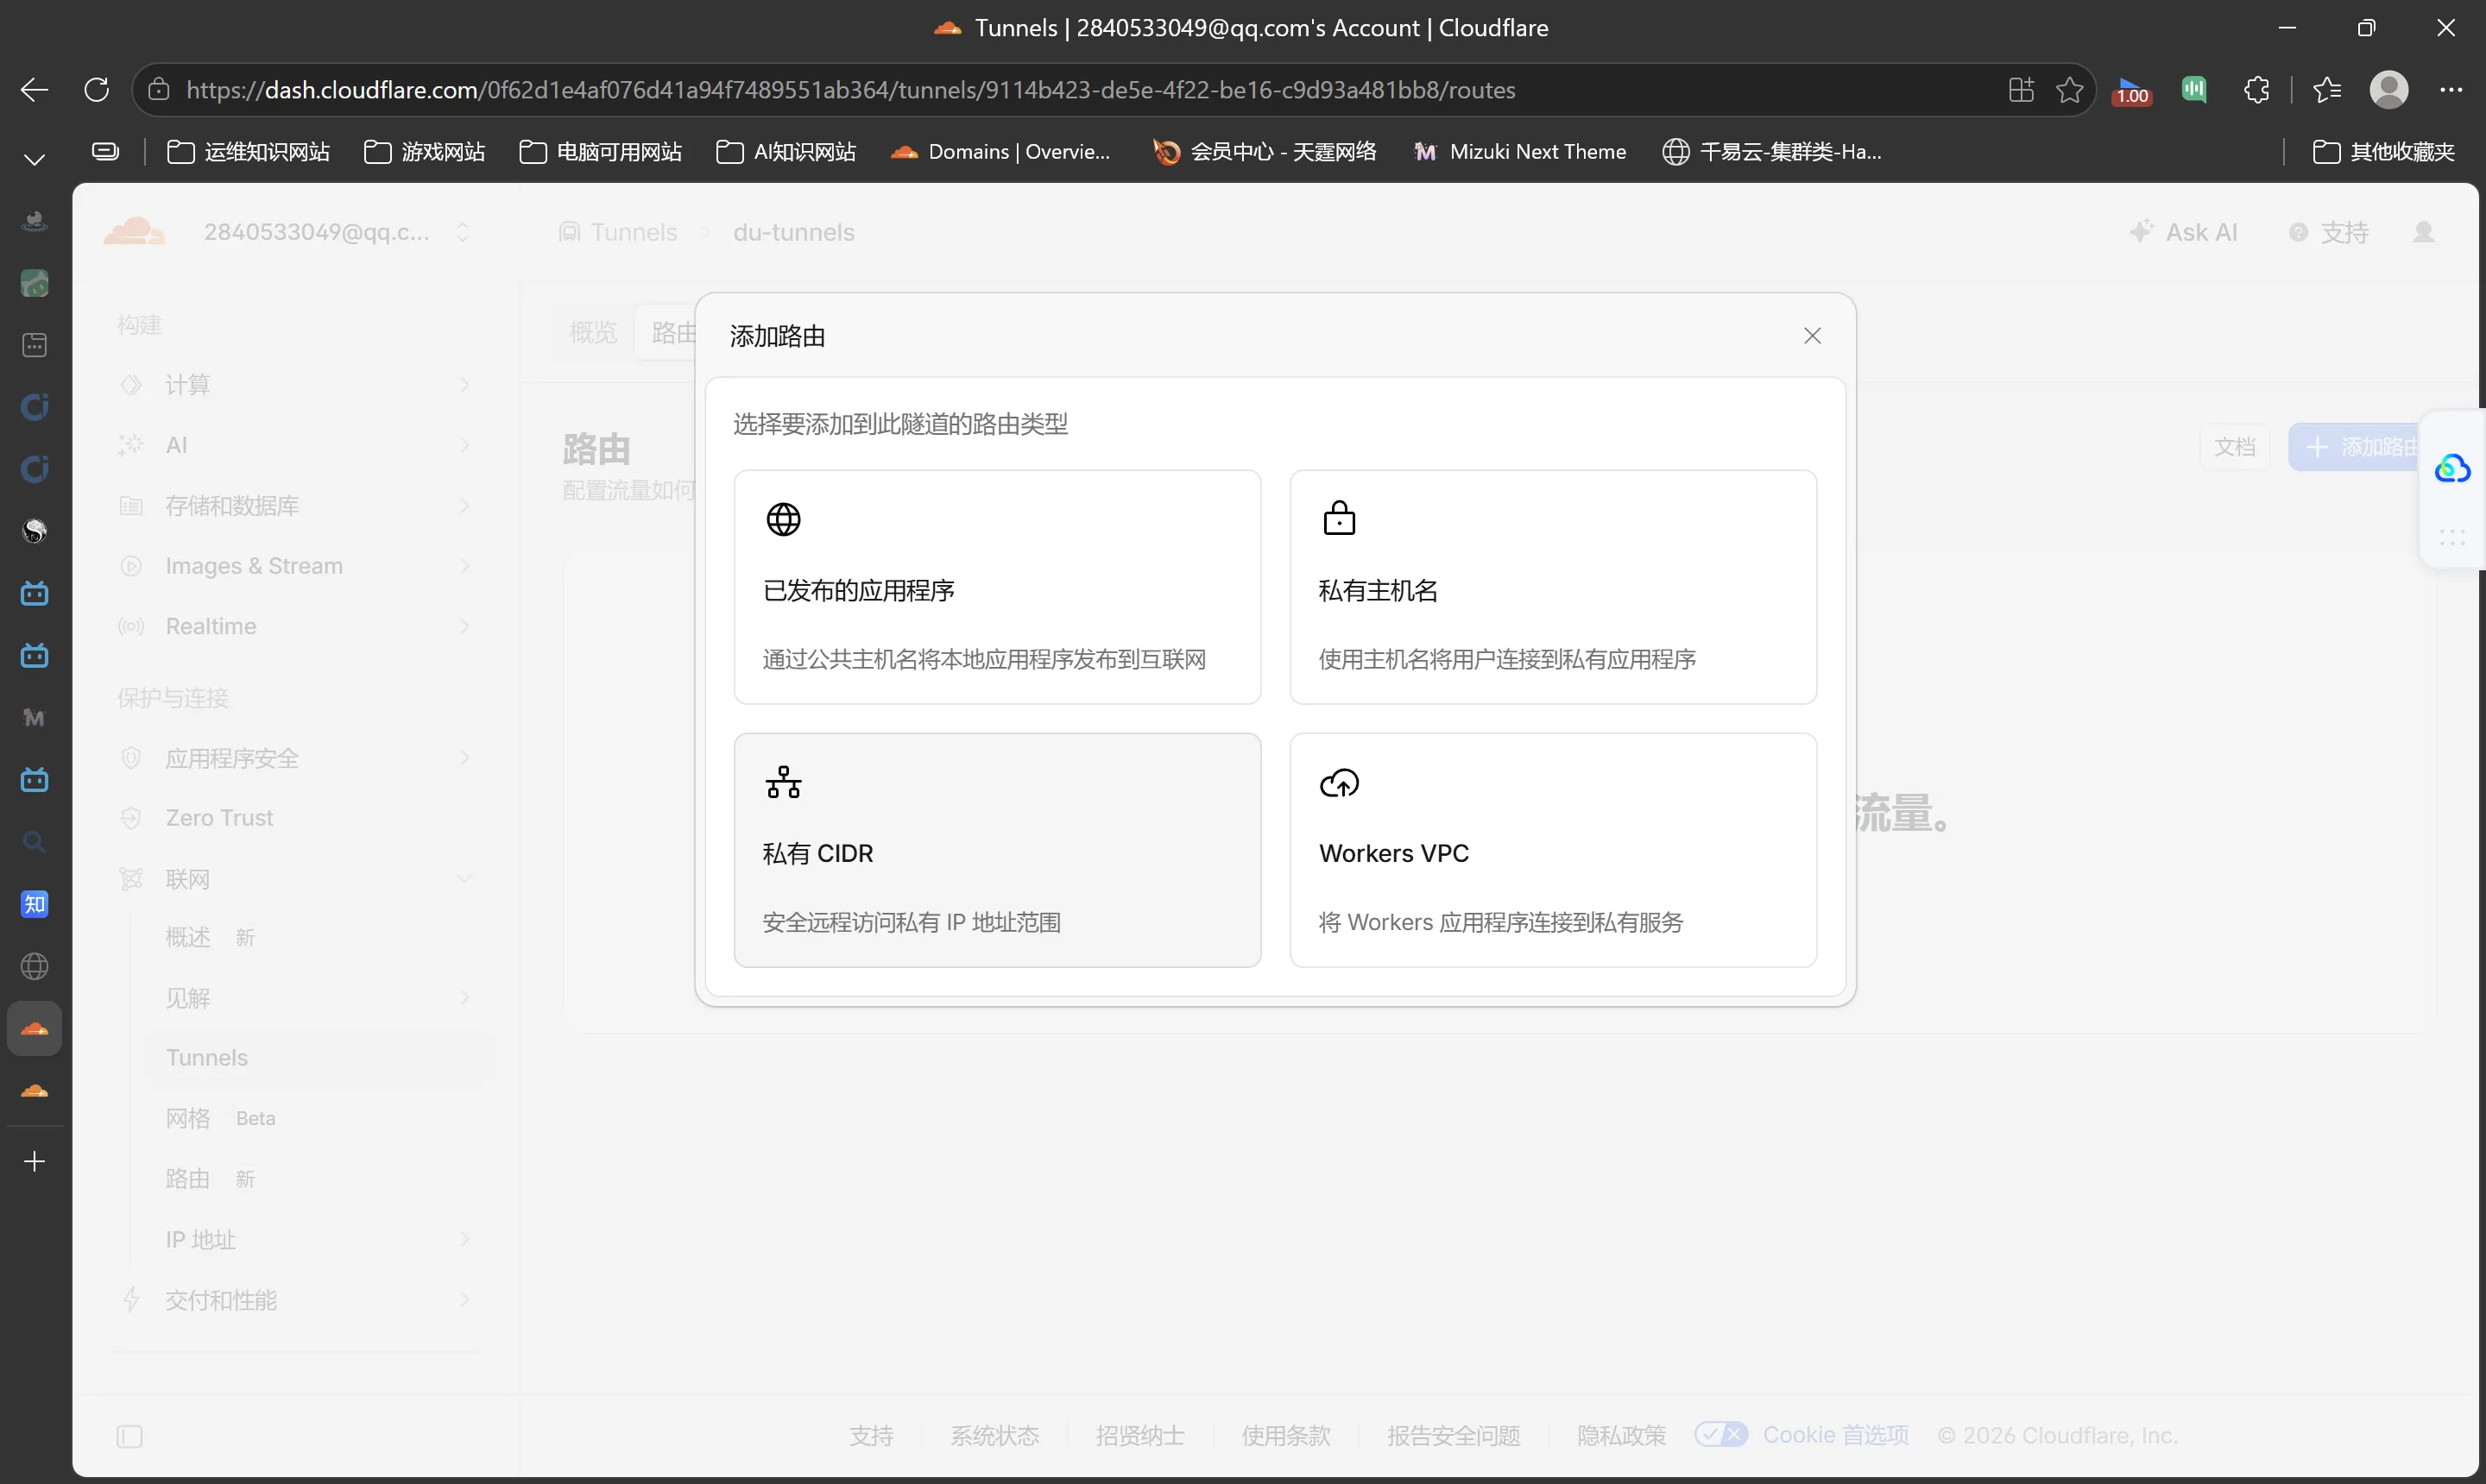Viewport: 2486px width, 1484px height.
Task: Collapse the 联网 sidebar section
Action: click(296, 879)
